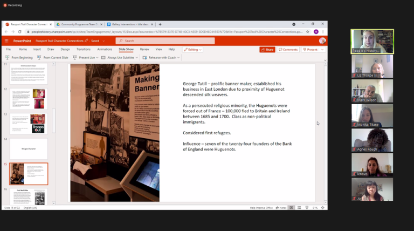Expand the Rehearse with Coach dropdown

tap(179, 57)
